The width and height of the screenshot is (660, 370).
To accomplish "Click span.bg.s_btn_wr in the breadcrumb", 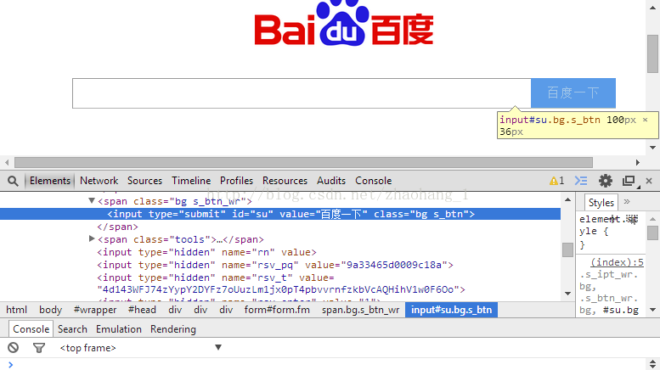I will click(360, 310).
